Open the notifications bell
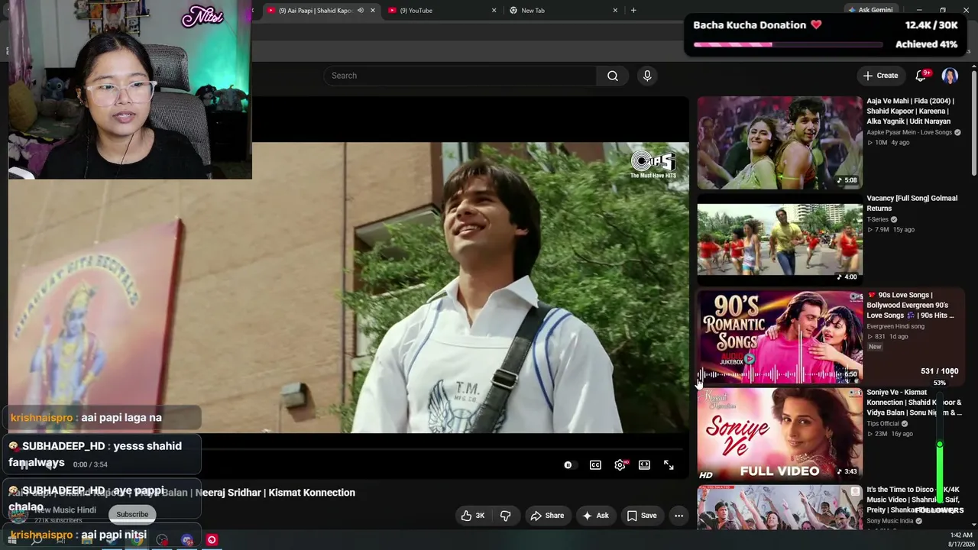This screenshot has width=978, height=550. pyautogui.click(x=921, y=76)
